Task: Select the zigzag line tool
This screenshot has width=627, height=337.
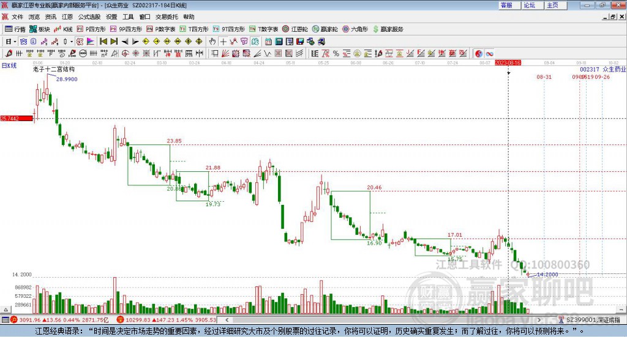Action: point(268,53)
